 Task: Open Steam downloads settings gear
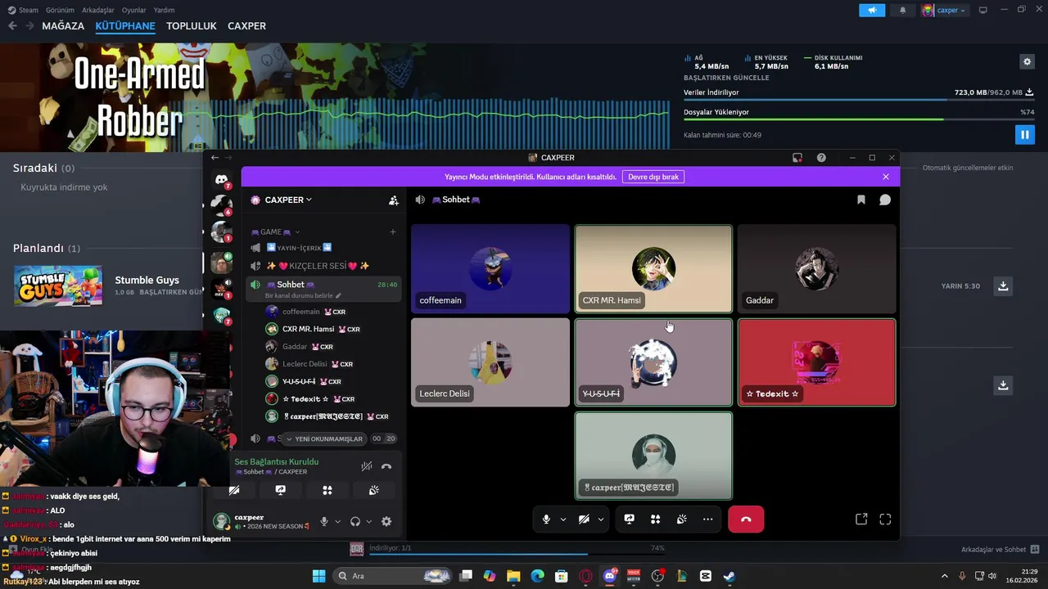click(x=1027, y=61)
